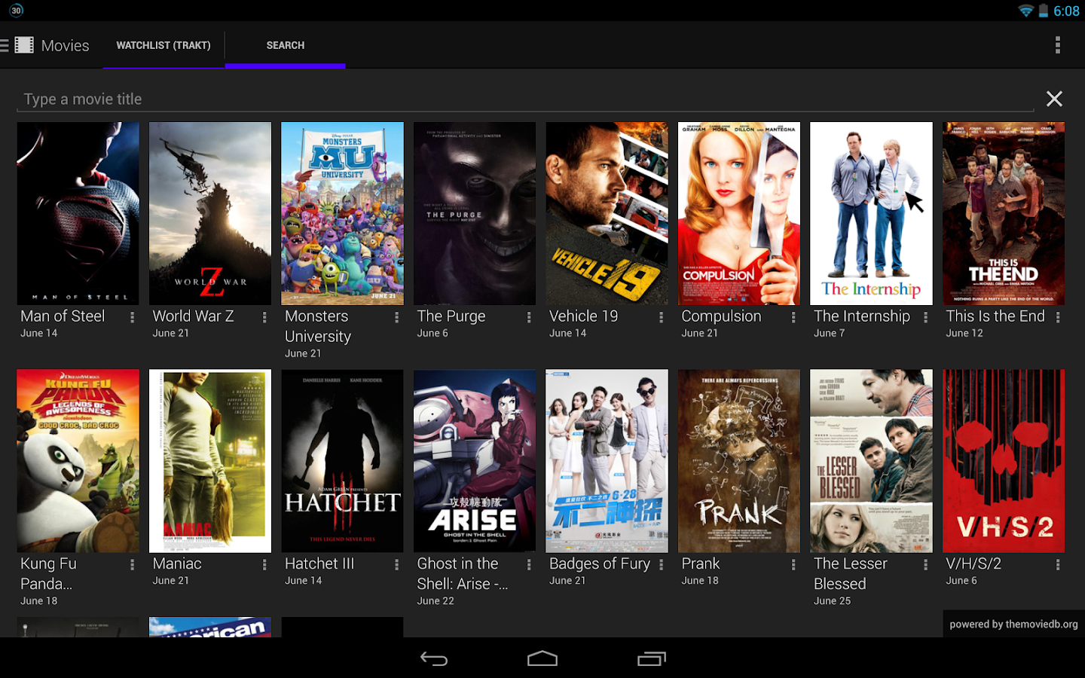Open options menu for The Lesser Blessed

(925, 564)
